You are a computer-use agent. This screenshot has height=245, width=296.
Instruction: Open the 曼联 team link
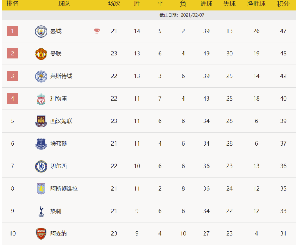(x=56, y=54)
